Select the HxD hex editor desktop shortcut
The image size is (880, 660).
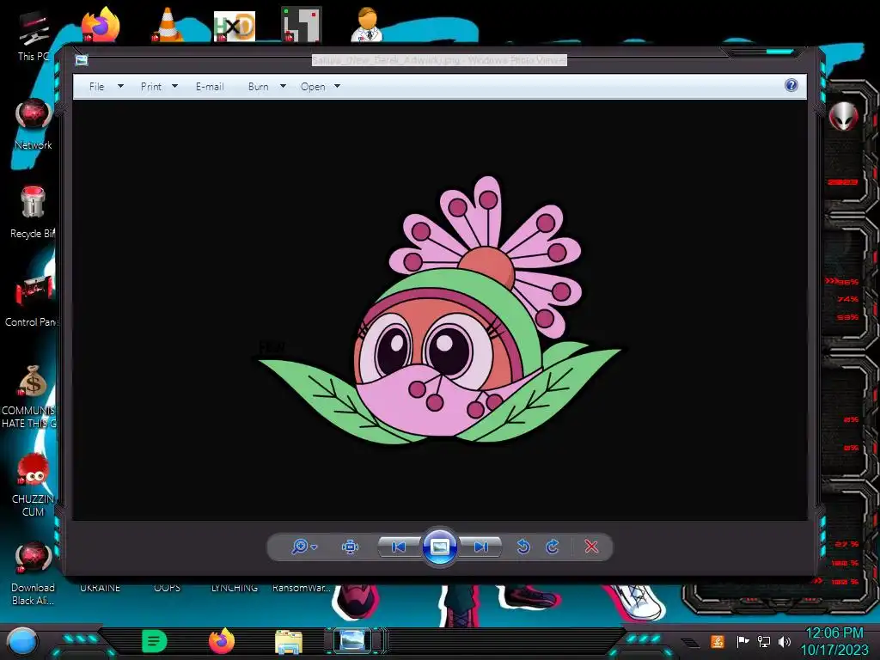point(235,26)
